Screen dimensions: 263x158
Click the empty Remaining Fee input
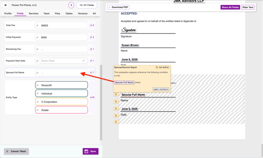(61, 49)
